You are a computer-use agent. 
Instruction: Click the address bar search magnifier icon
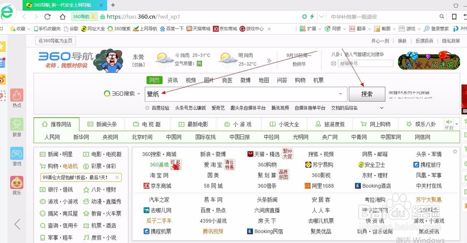[442, 17]
